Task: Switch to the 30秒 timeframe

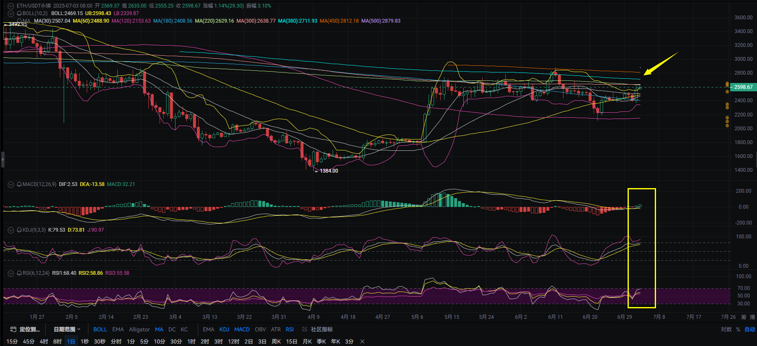Action: [100, 341]
